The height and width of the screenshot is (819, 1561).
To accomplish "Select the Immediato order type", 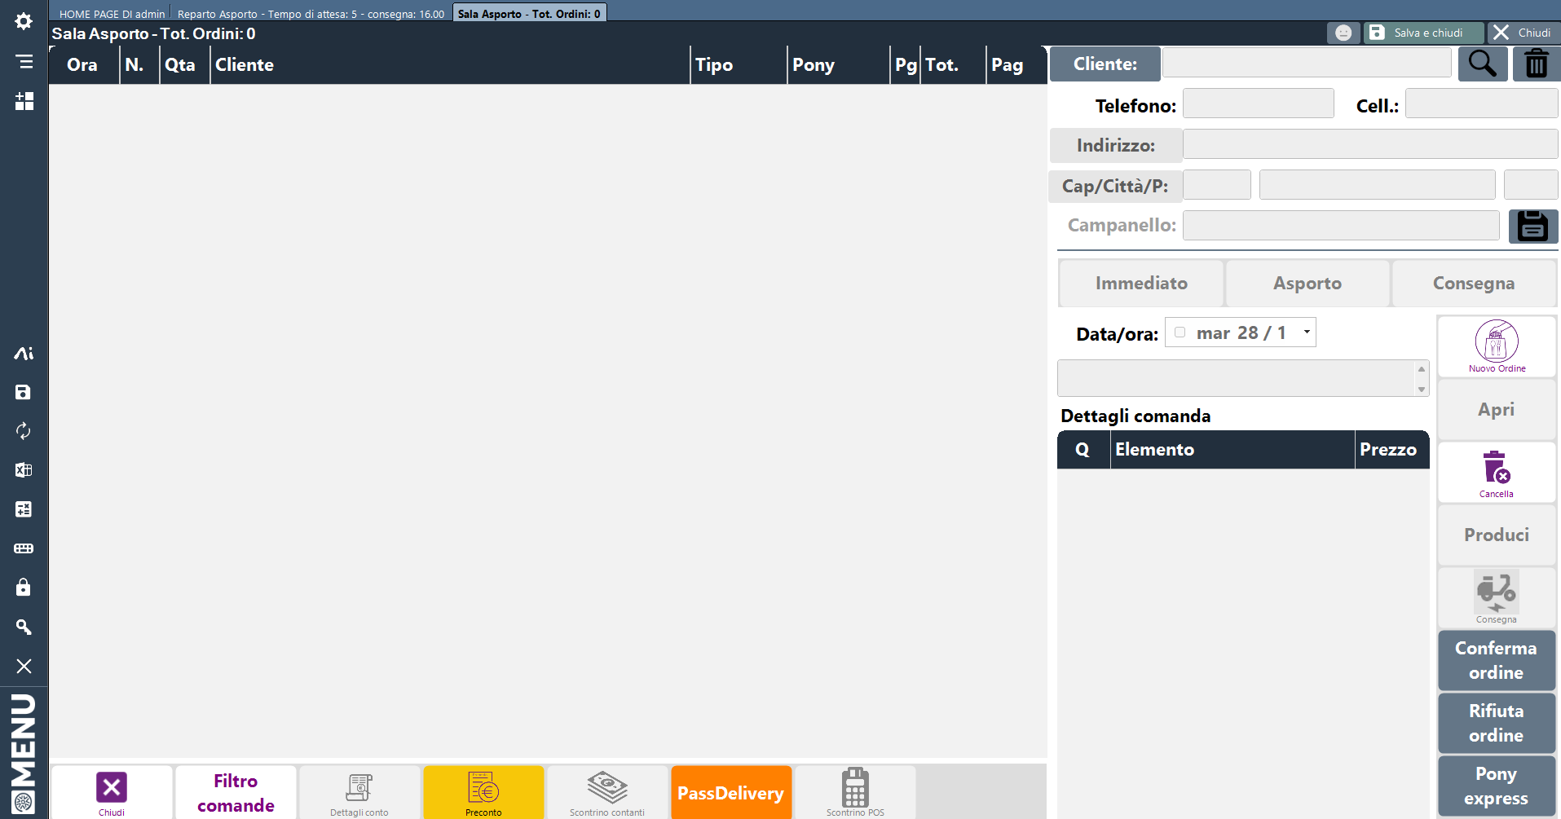I will point(1140,284).
